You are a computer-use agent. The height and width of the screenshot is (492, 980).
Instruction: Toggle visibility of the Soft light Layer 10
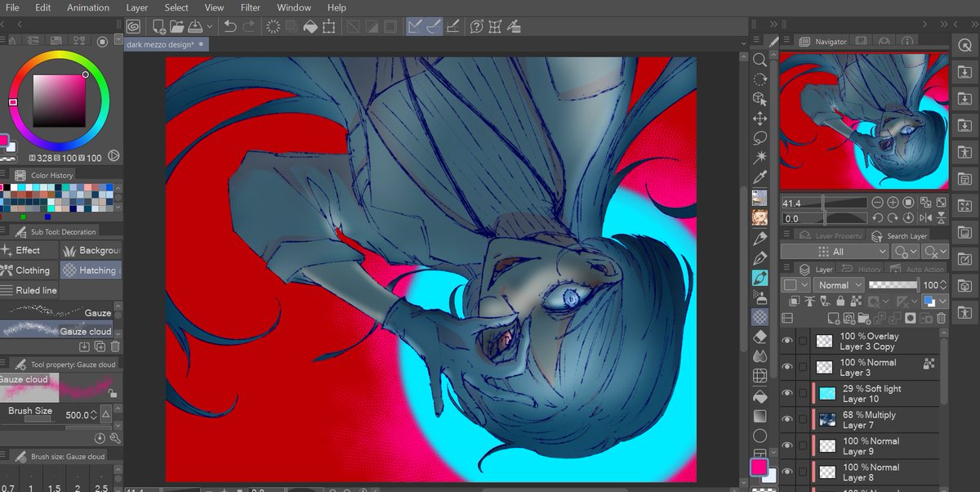[x=786, y=392]
